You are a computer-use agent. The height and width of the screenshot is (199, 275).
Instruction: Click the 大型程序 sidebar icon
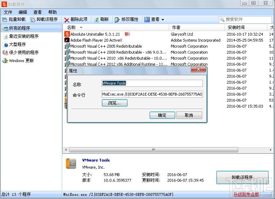point(6,44)
